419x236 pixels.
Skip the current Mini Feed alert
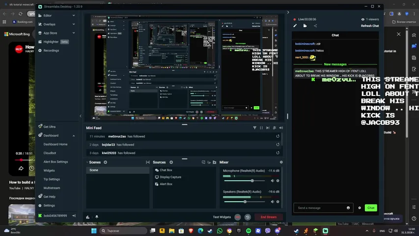(x=268, y=128)
